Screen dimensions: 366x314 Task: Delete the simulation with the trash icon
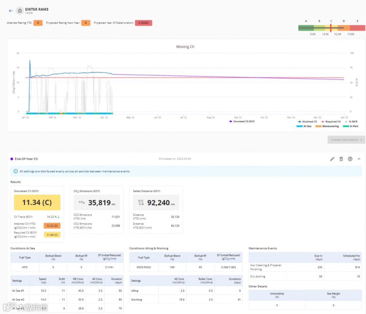[341, 159]
